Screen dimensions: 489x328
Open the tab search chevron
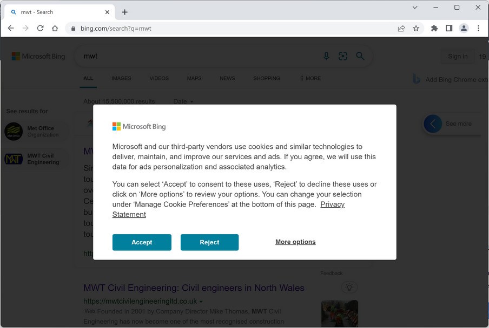(415, 8)
